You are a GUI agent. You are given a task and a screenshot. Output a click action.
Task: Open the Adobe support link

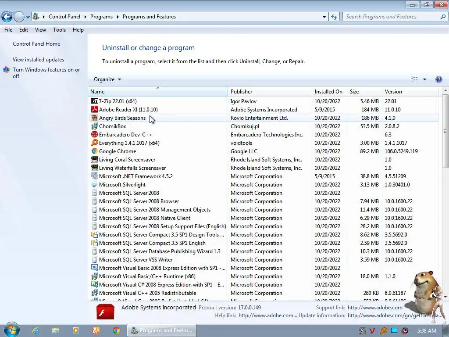pos(375,308)
